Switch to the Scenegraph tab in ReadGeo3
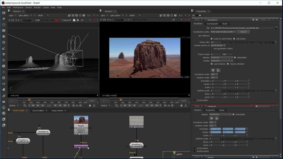Viewport: 283px width, 159px height. 212,24
